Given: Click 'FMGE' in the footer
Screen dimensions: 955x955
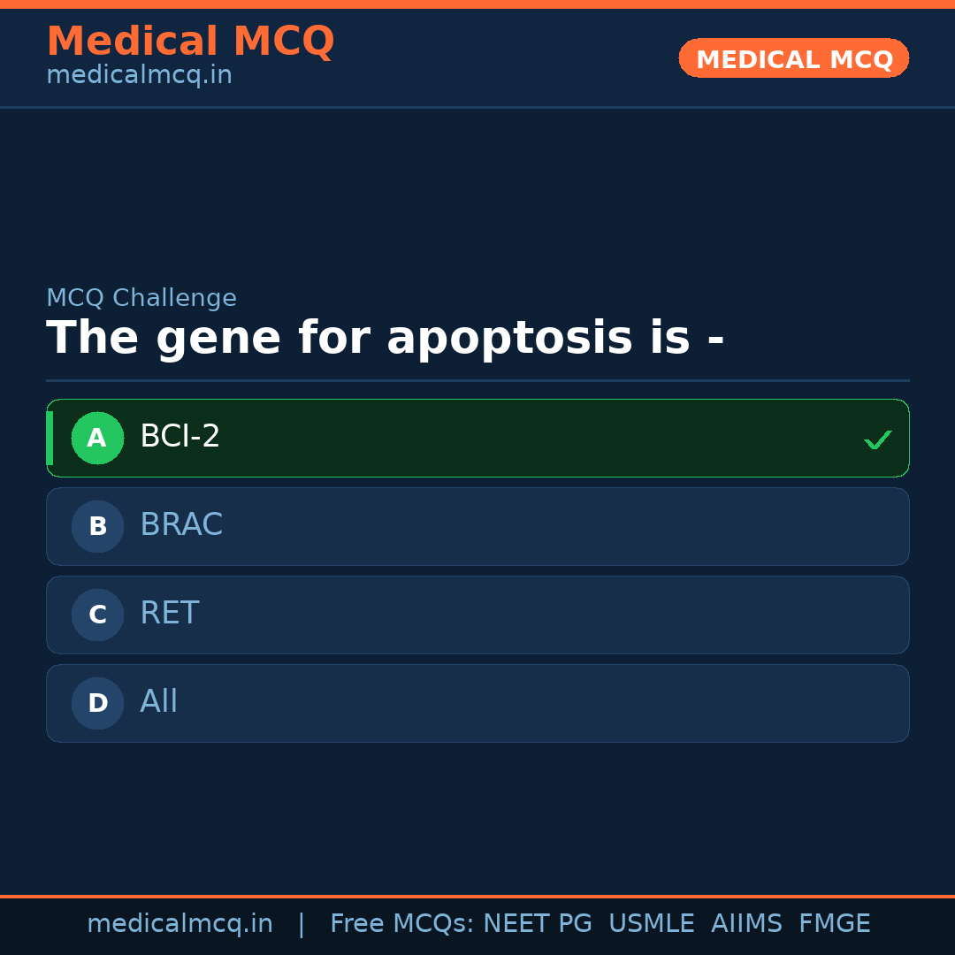Looking at the screenshot, I should tap(835, 924).
